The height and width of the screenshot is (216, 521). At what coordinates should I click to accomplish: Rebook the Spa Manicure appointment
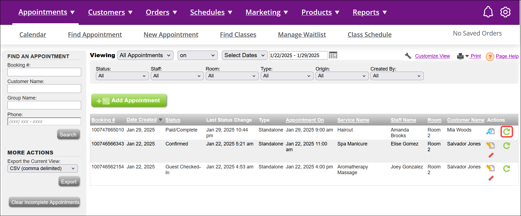(507, 146)
